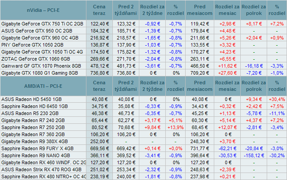287x180 pixels.
Task: Click the current price 238,19 €
Action: (x=99, y=176)
